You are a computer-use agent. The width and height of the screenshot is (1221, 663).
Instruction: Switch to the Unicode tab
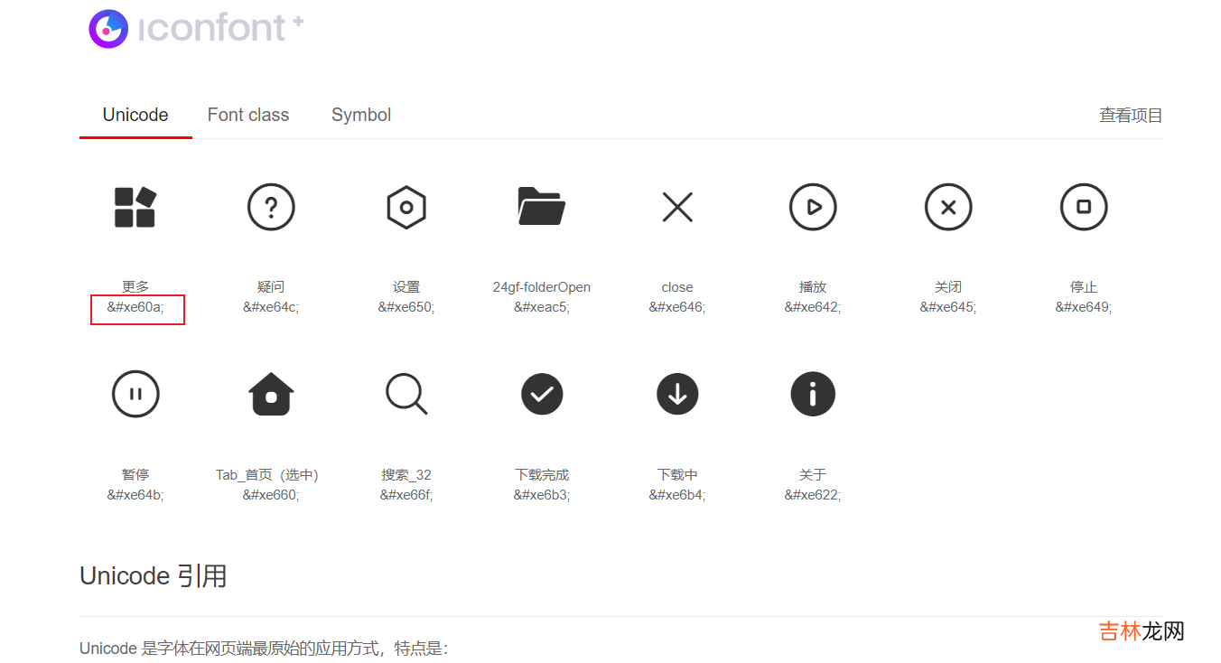pos(135,115)
